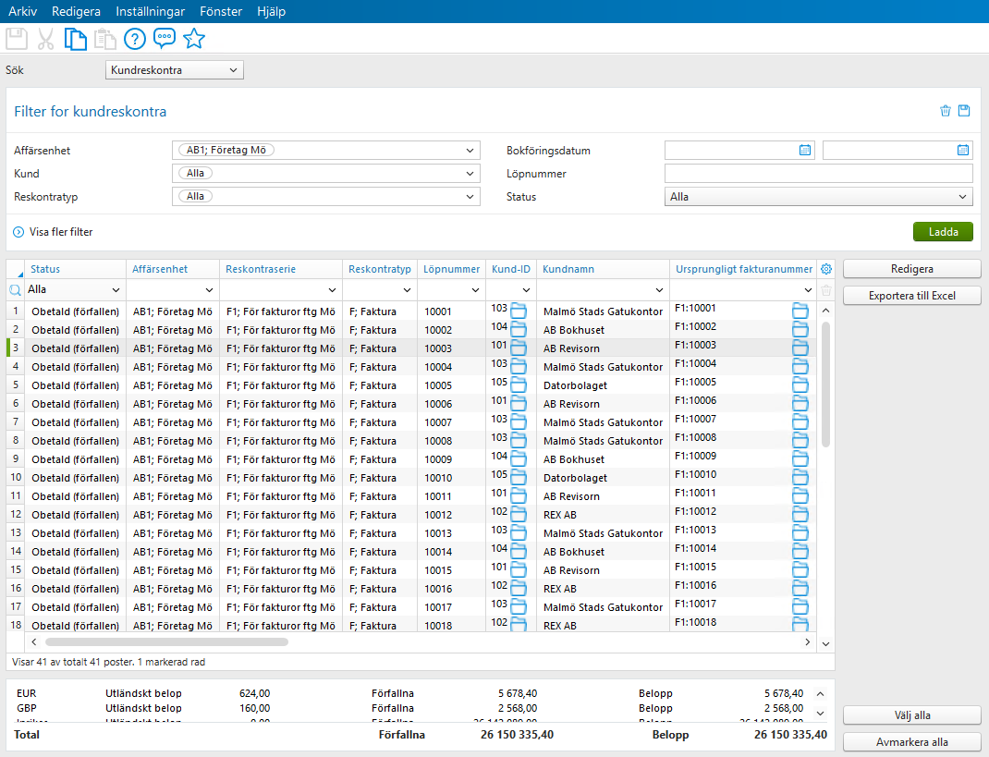The height and width of the screenshot is (757, 989).
Task: Expand Visa fler filter
Action: point(53,232)
